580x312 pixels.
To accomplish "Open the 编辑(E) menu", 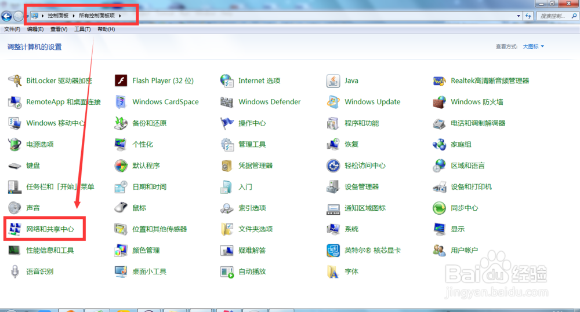I will pyautogui.click(x=35, y=29).
